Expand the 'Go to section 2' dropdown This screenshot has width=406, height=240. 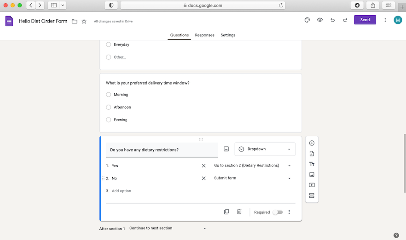click(252, 166)
